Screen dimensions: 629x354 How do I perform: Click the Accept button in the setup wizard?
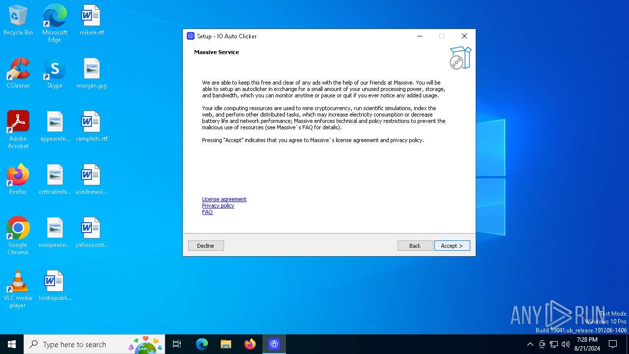pyautogui.click(x=452, y=246)
